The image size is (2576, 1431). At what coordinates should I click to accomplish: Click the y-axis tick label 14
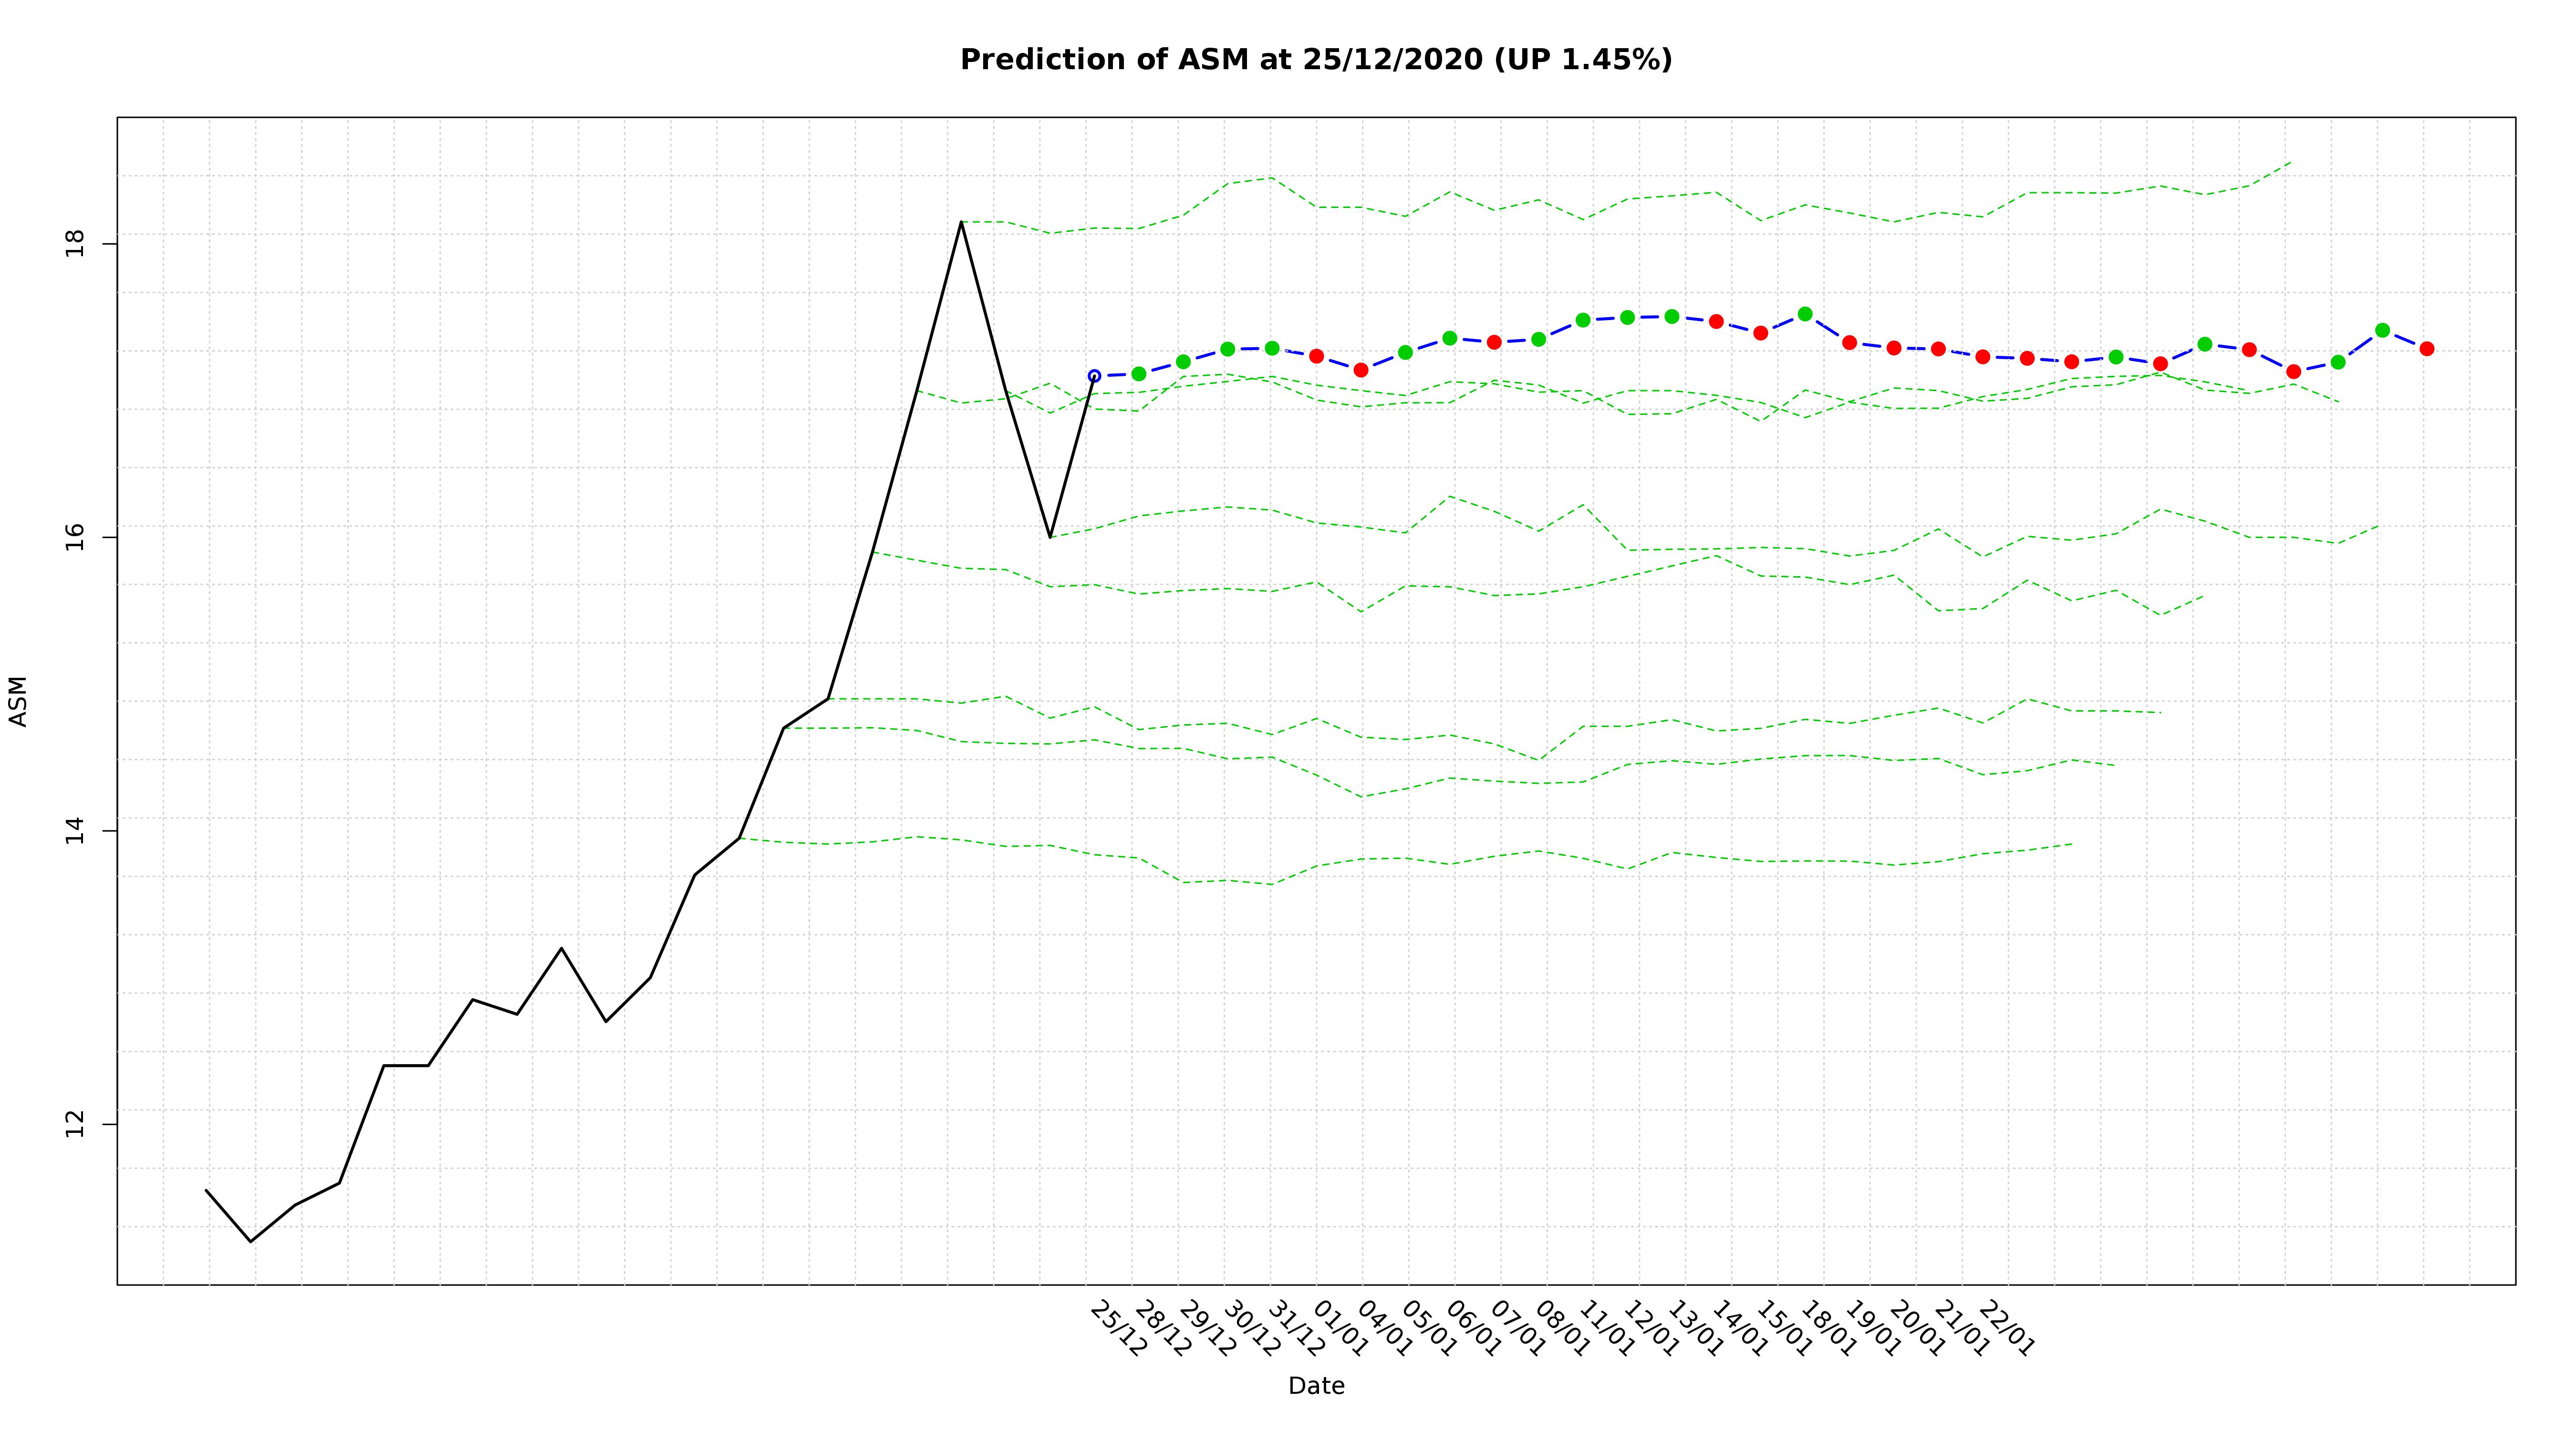point(74,831)
